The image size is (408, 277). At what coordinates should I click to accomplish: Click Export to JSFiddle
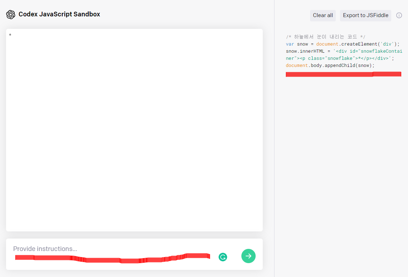pyautogui.click(x=365, y=15)
